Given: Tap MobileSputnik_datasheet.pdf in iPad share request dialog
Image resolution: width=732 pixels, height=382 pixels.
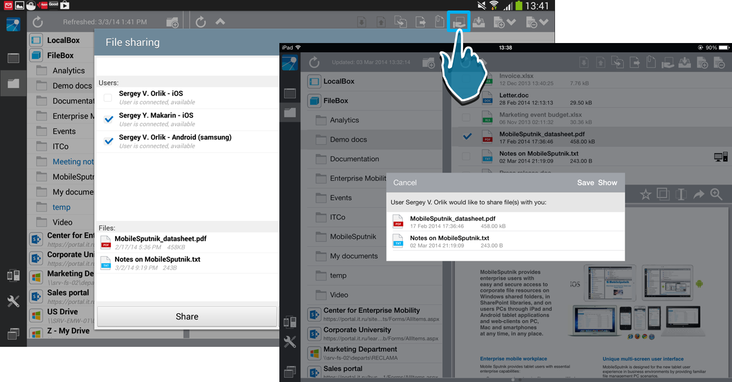Looking at the screenshot, I should (x=506, y=222).
